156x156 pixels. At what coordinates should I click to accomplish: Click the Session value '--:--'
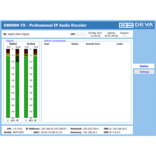coord(125,36)
